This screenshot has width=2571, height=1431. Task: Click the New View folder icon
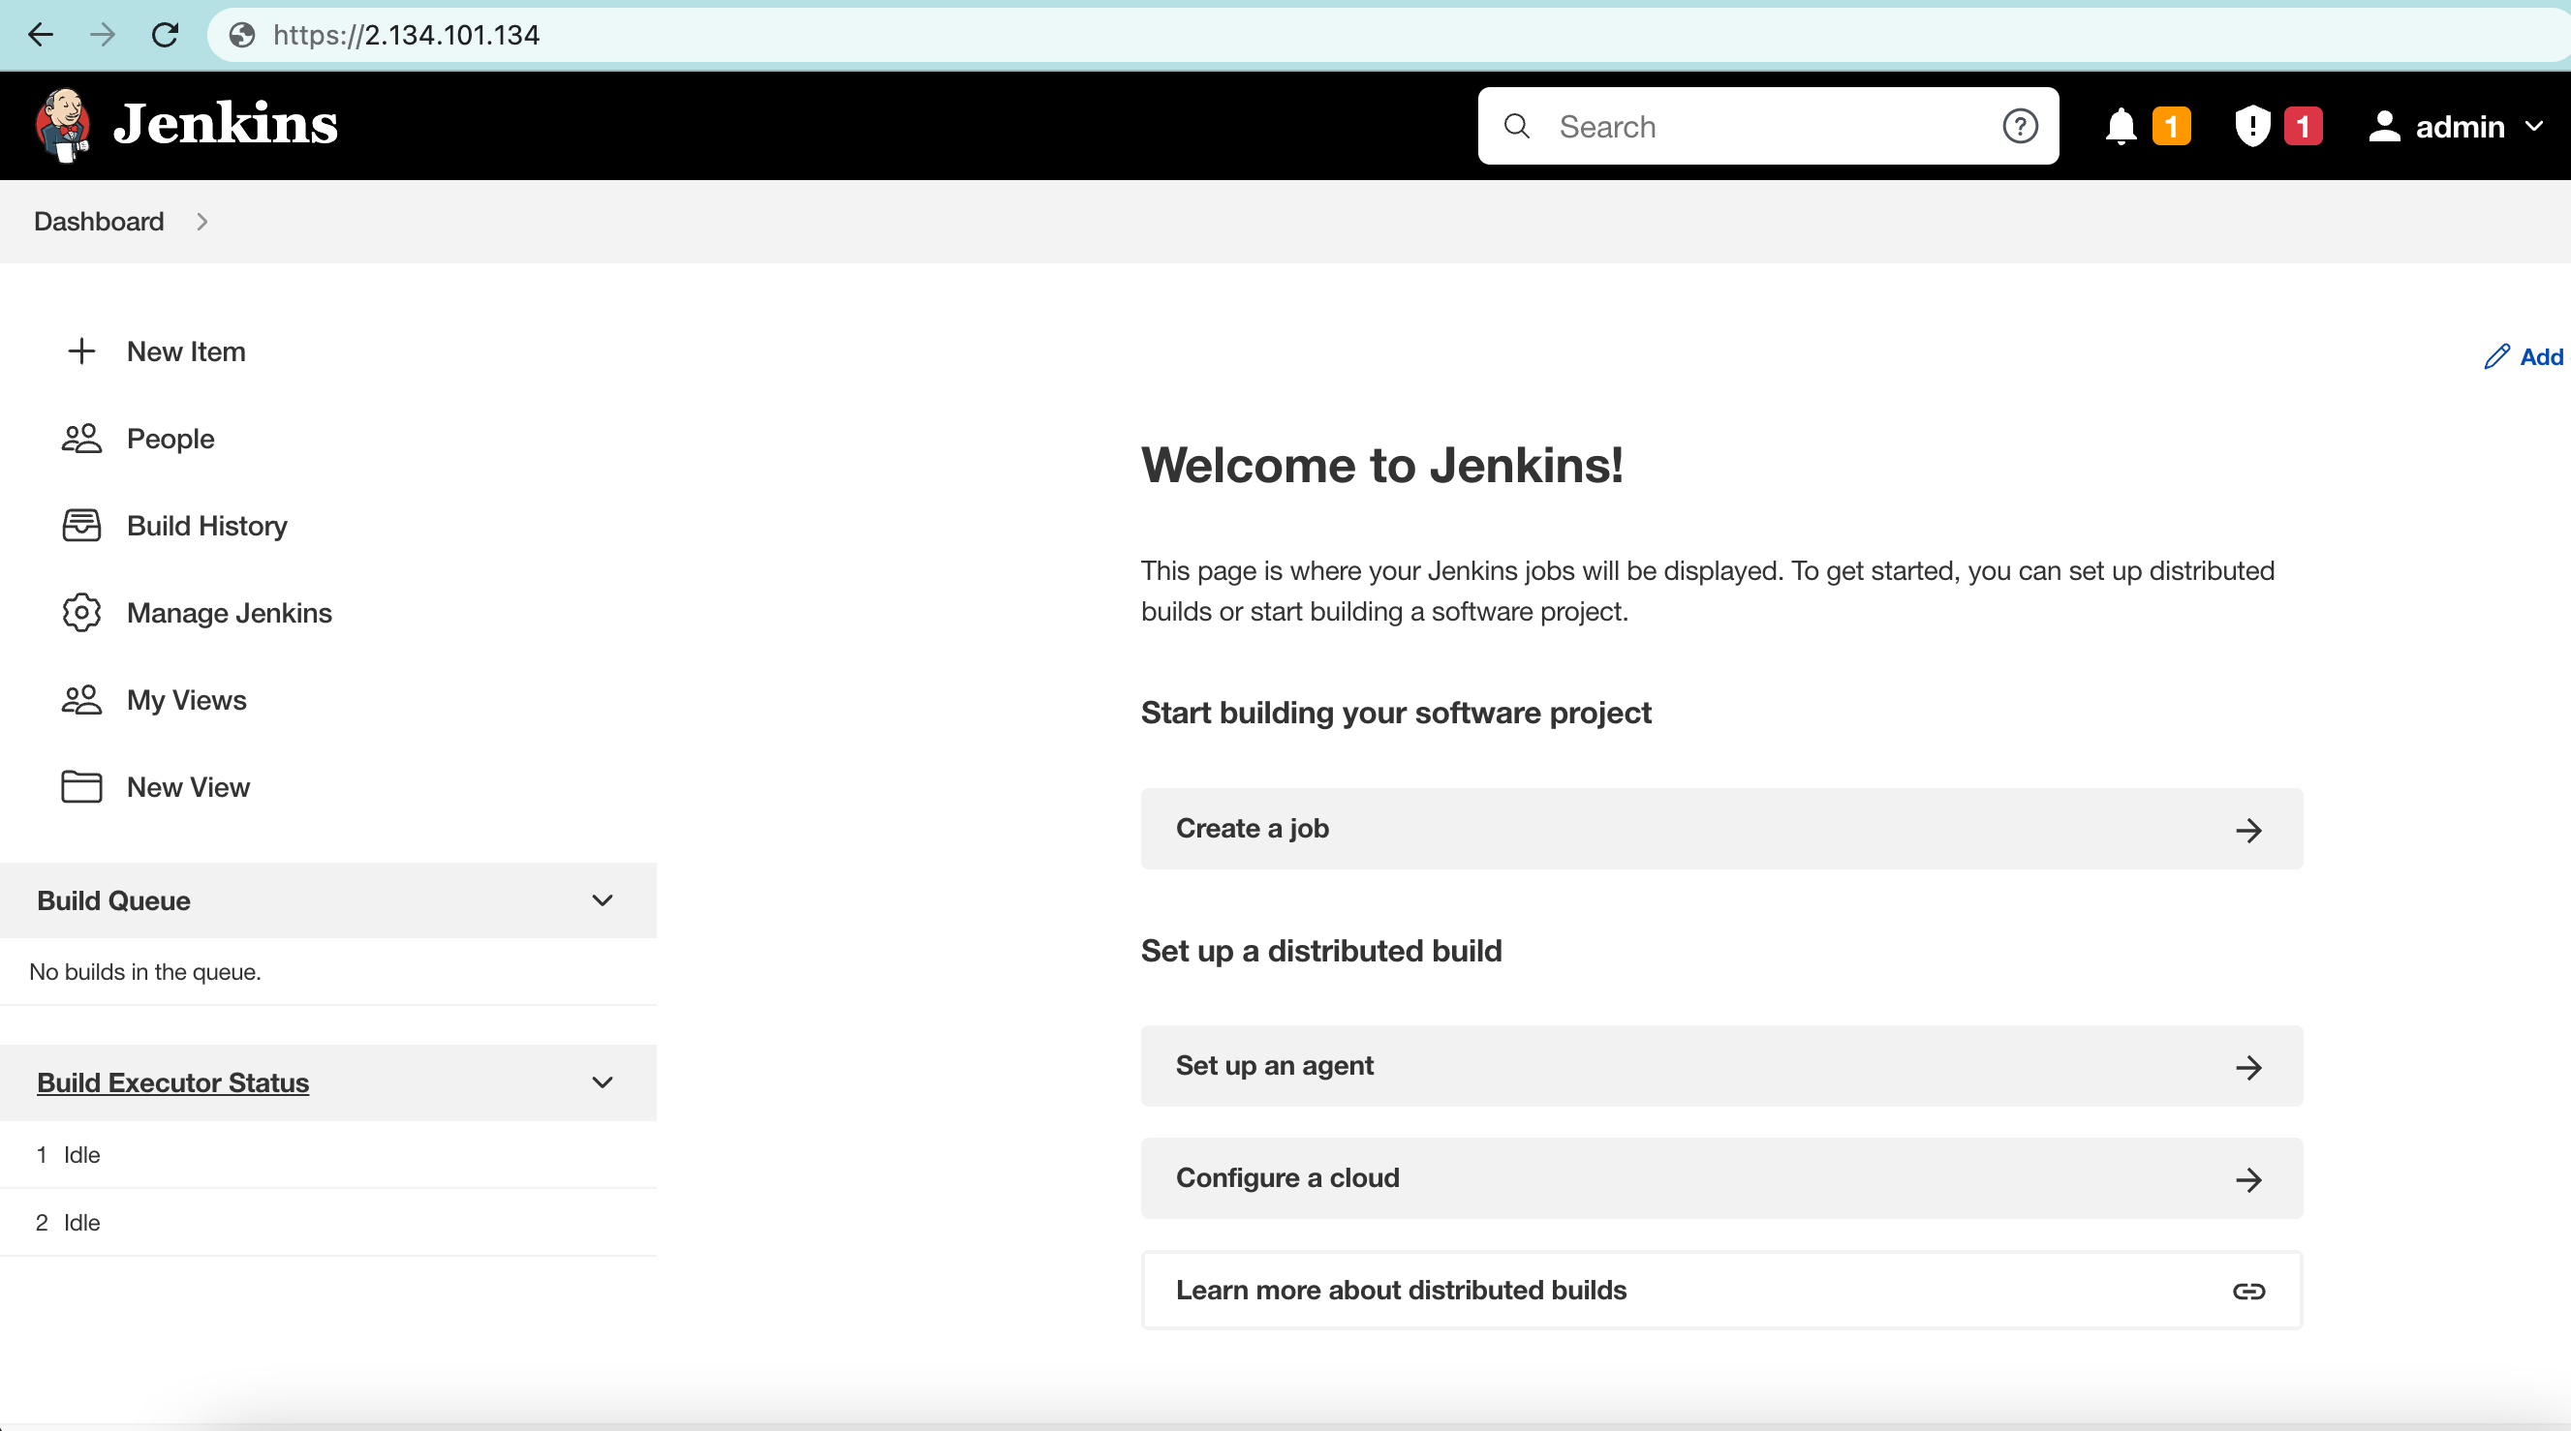(80, 787)
